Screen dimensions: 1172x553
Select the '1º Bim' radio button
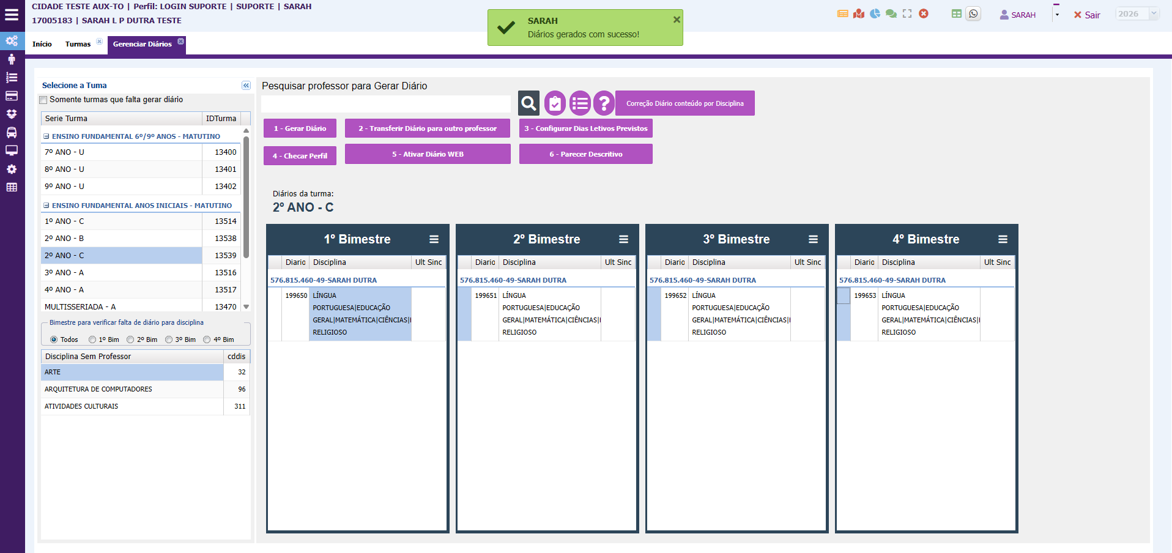point(92,340)
